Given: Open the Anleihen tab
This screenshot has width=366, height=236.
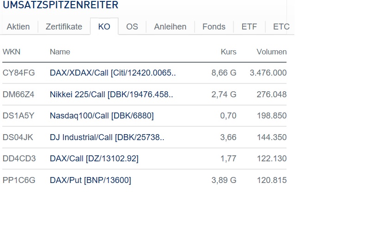Looking at the screenshot, I should point(170,27).
